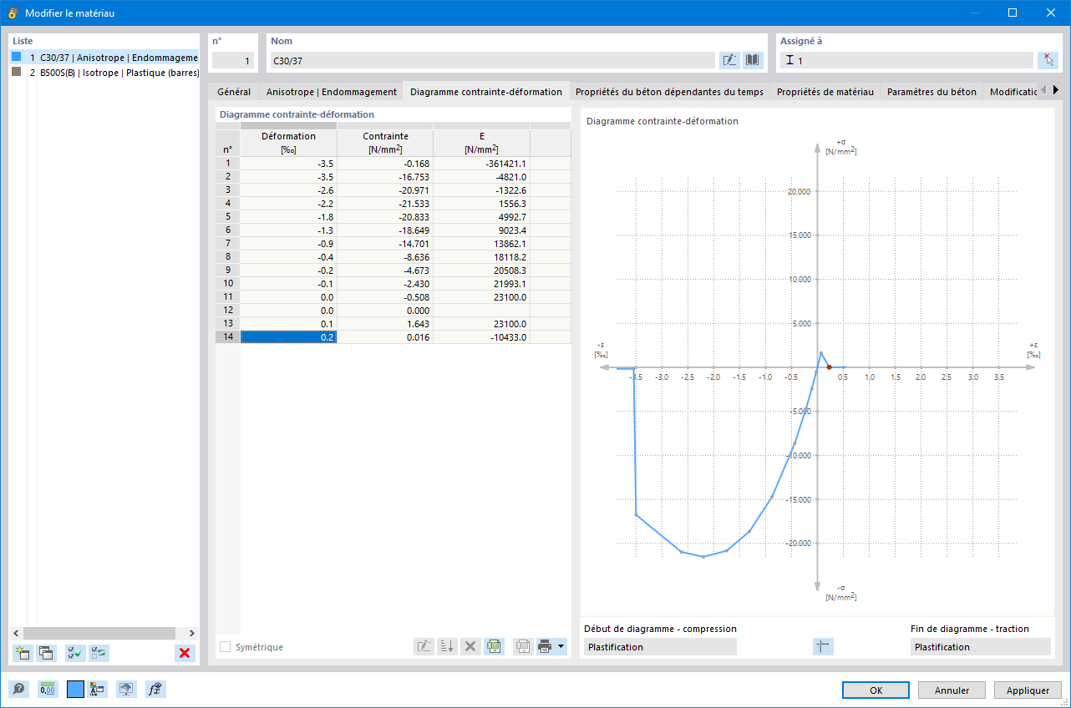
Task: Click the view screen icon in the bottom bar
Action: coord(126,689)
